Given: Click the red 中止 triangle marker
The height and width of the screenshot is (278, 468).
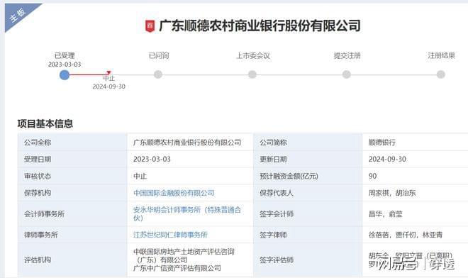Looking at the screenshot, I should pos(109,72).
